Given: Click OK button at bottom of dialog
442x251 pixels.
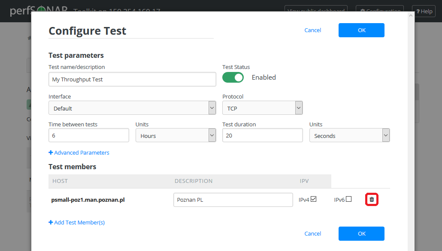Looking at the screenshot, I should 361,233.
